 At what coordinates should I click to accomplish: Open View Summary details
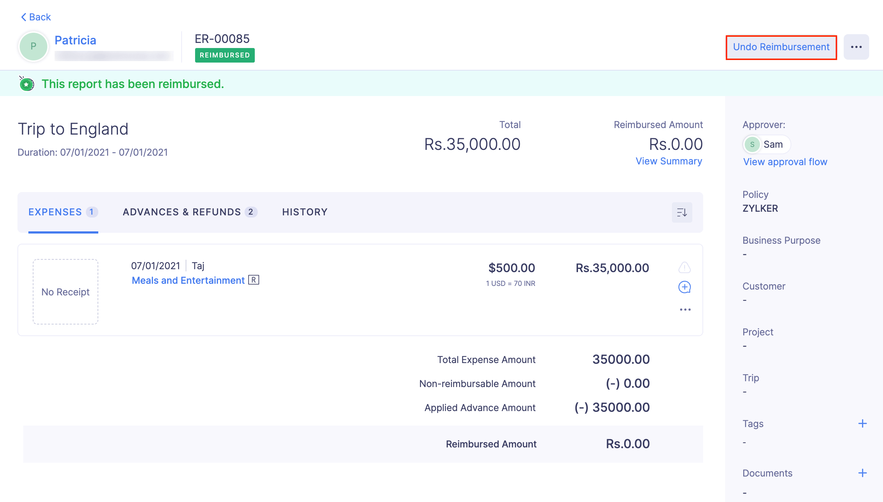pyautogui.click(x=669, y=161)
